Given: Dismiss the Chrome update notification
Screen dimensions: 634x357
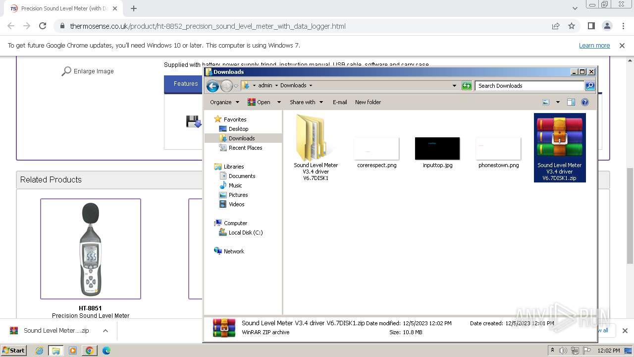Looking at the screenshot, I should tap(622, 46).
